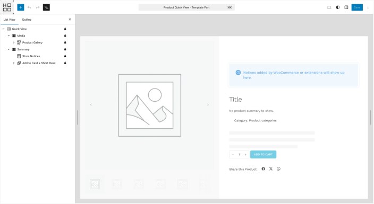Select the second gallery thumbnail
The image size is (374, 204).
pyautogui.click(x=117, y=184)
